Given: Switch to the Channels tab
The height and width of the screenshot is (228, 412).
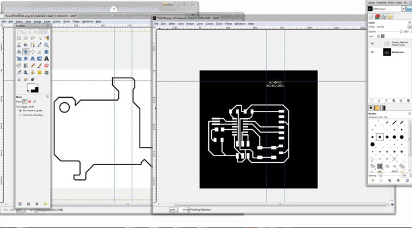Looking at the screenshot, I should pyautogui.click(x=378, y=17).
